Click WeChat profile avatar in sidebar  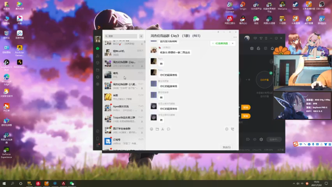[x=98, y=39]
